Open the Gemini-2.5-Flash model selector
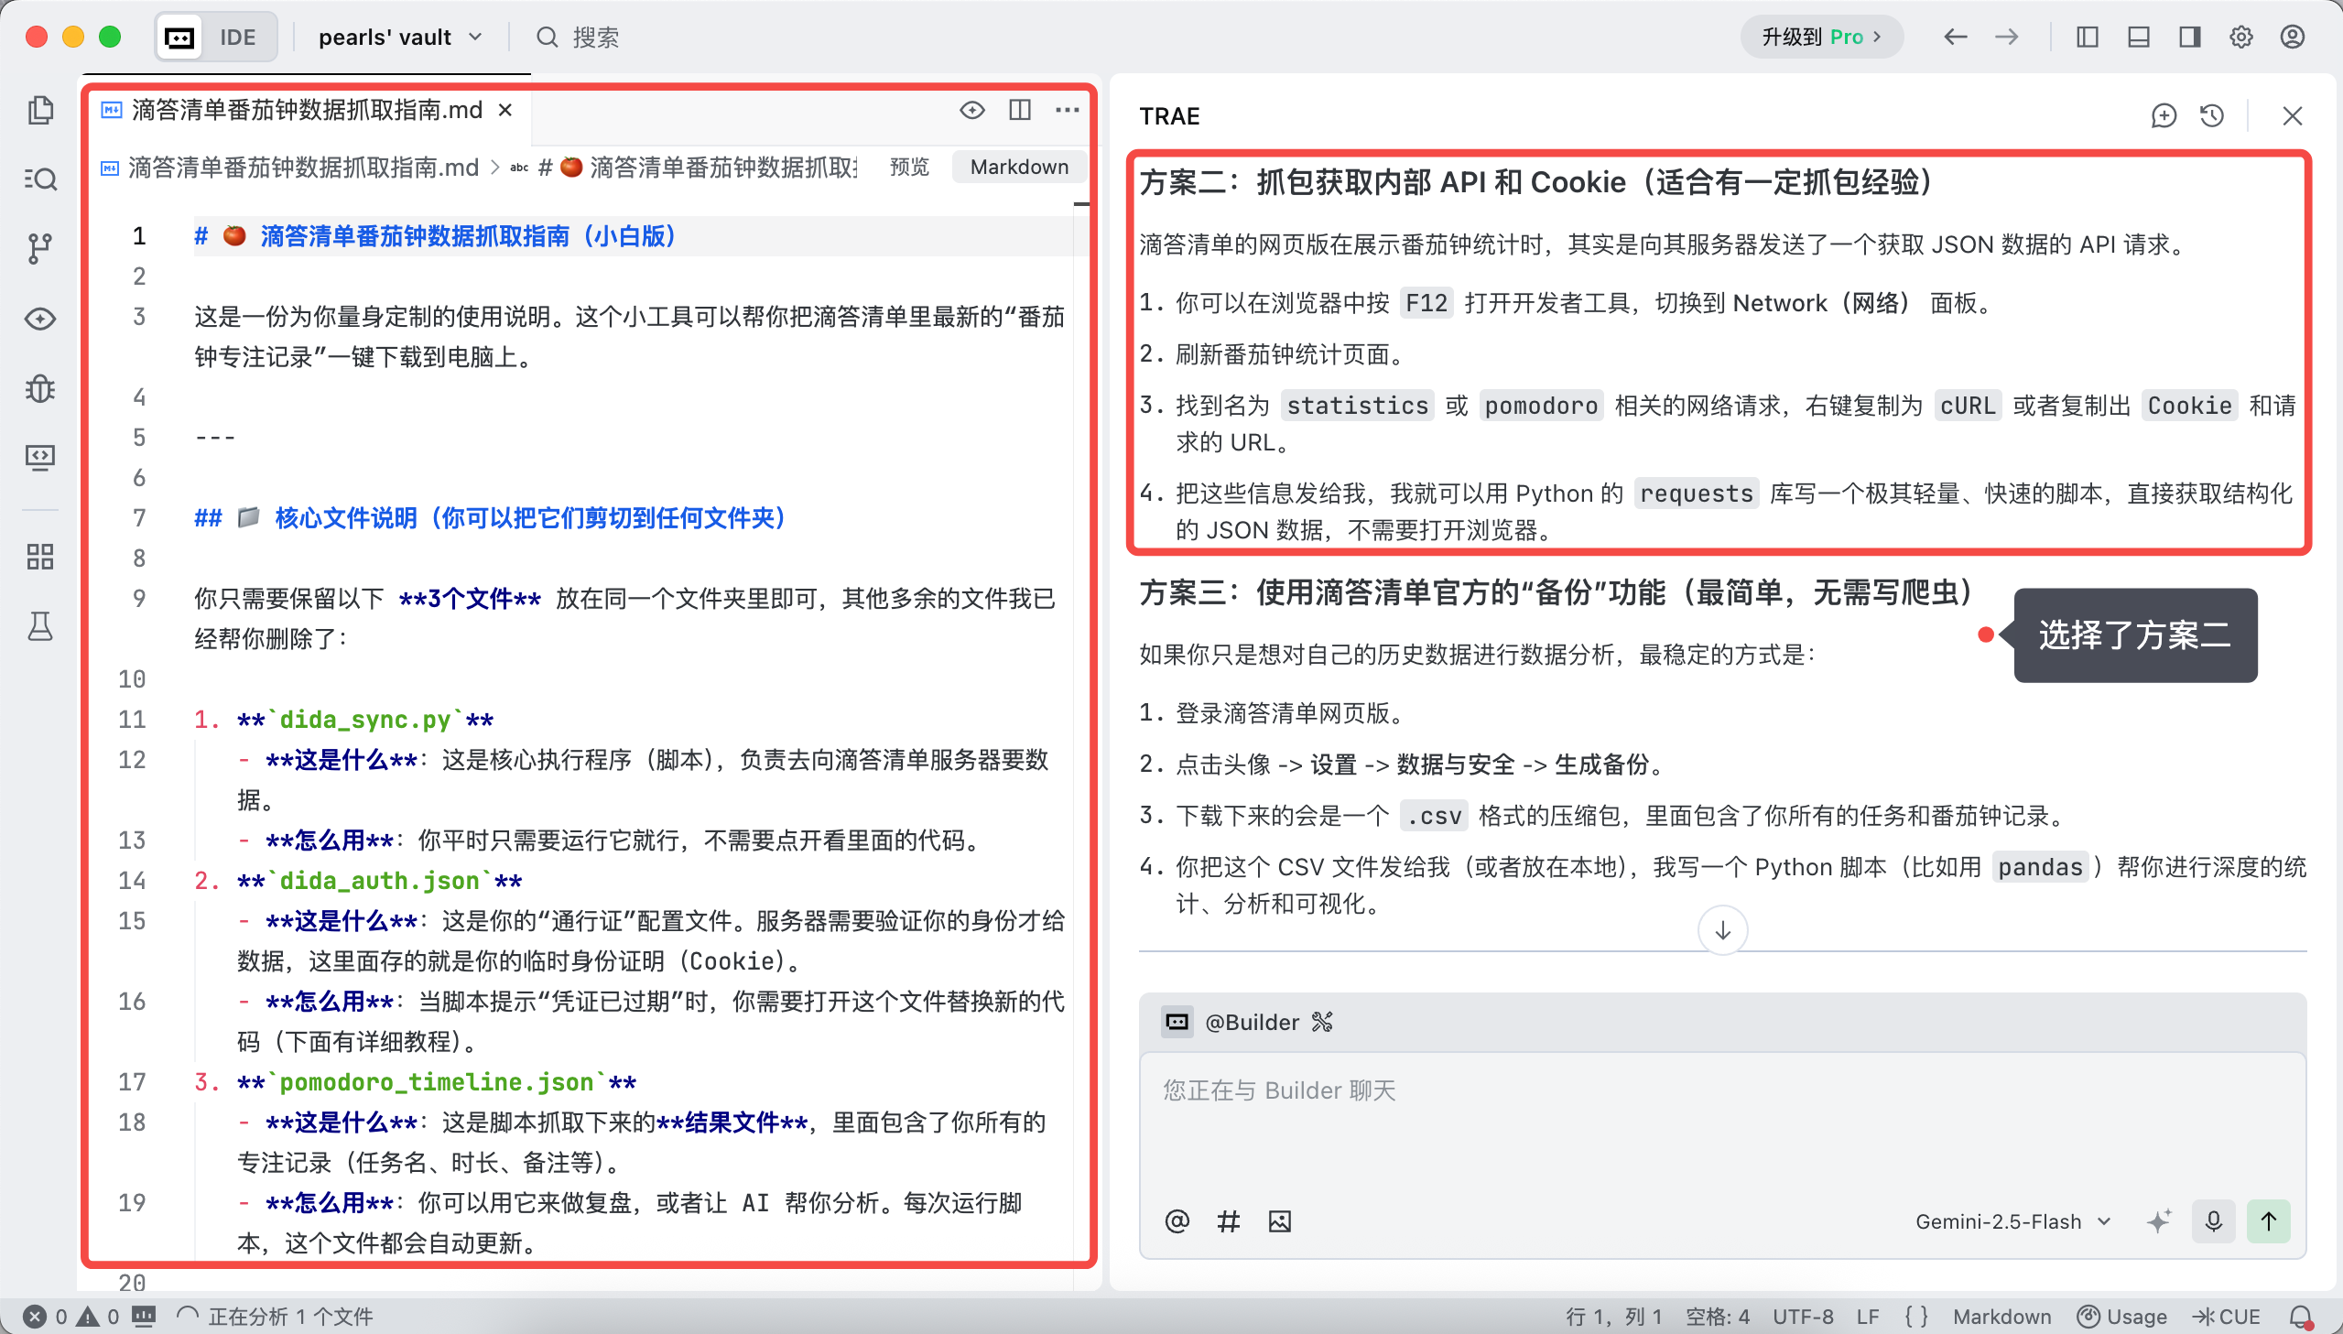 click(x=2012, y=1221)
